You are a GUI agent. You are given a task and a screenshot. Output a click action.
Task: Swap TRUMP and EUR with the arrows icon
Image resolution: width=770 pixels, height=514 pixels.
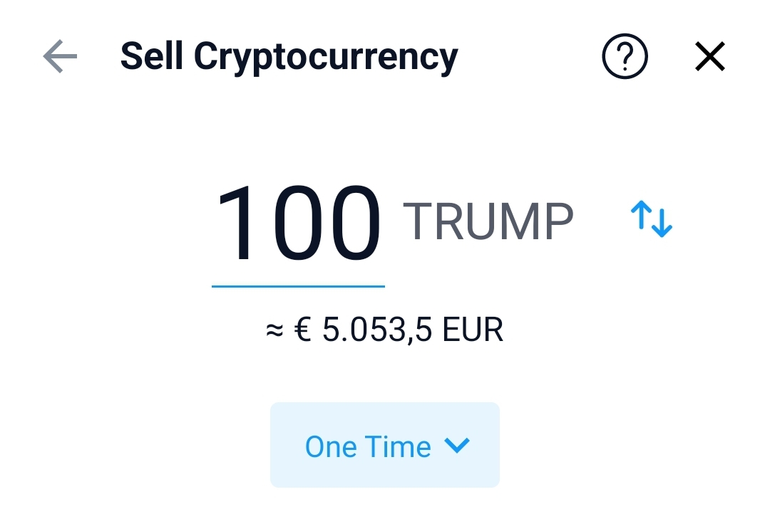(652, 219)
